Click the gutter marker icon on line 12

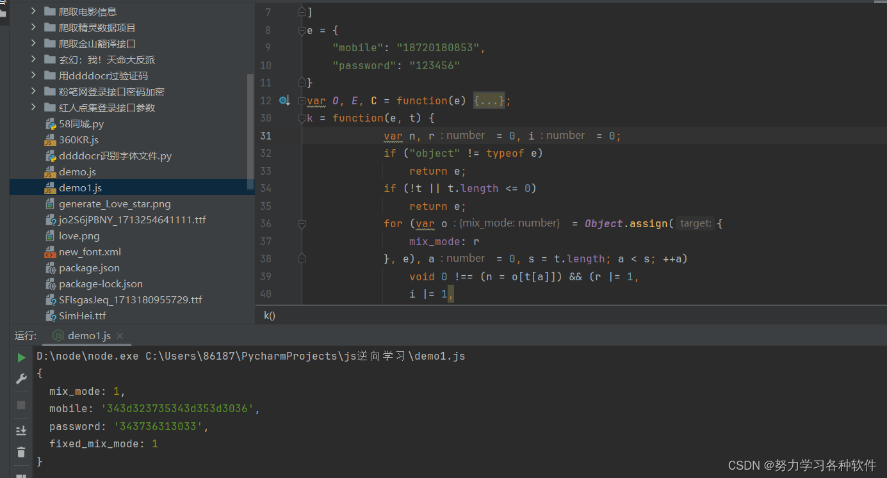pos(284,100)
